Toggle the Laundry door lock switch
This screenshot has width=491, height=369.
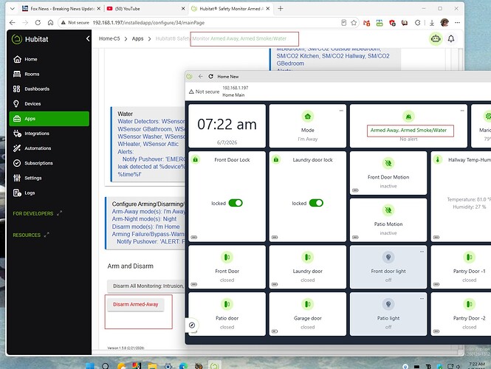coord(316,203)
